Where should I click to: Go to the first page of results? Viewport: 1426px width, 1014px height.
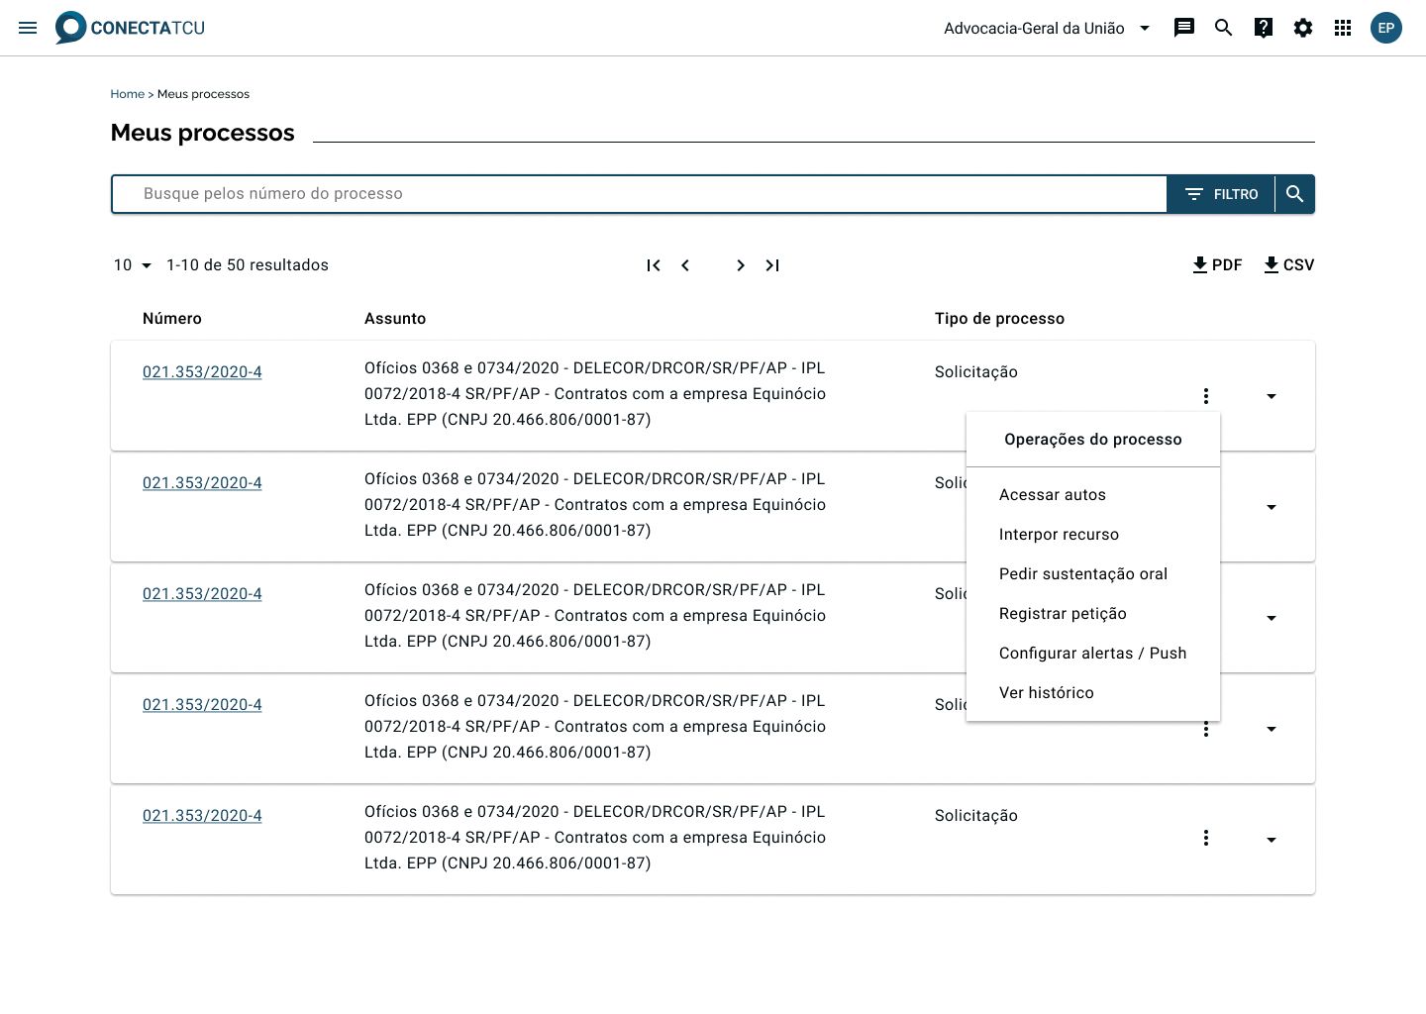(x=654, y=265)
